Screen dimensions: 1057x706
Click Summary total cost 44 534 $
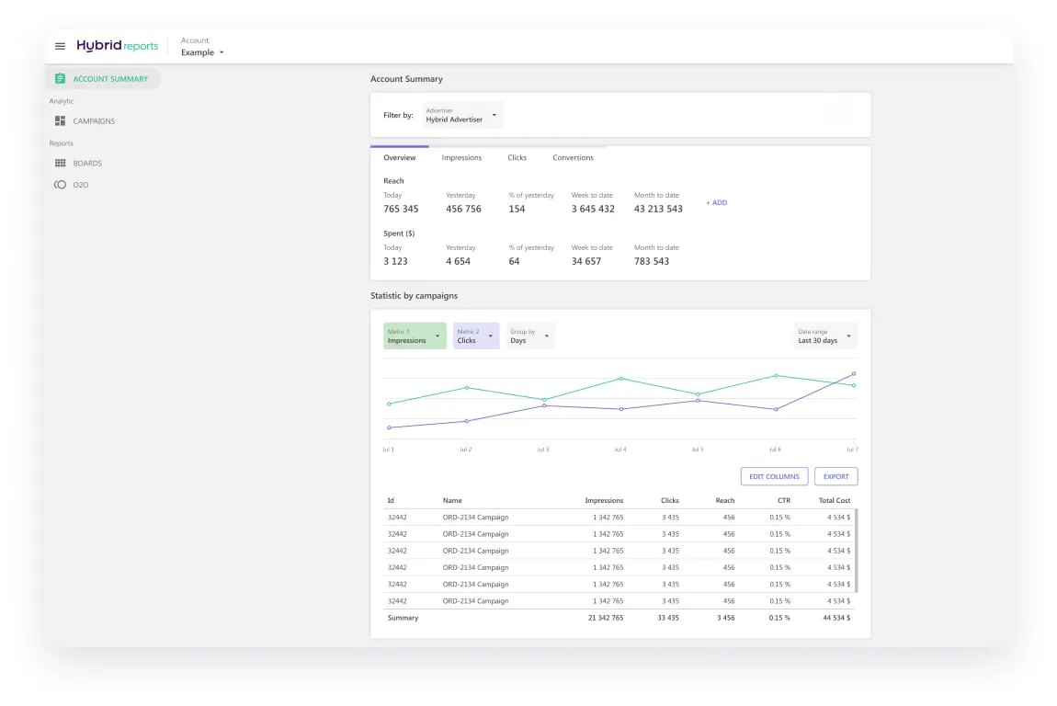[x=836, y=618]
